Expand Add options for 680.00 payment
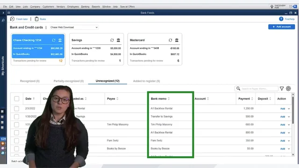299x168 pixels. point(289,125)
